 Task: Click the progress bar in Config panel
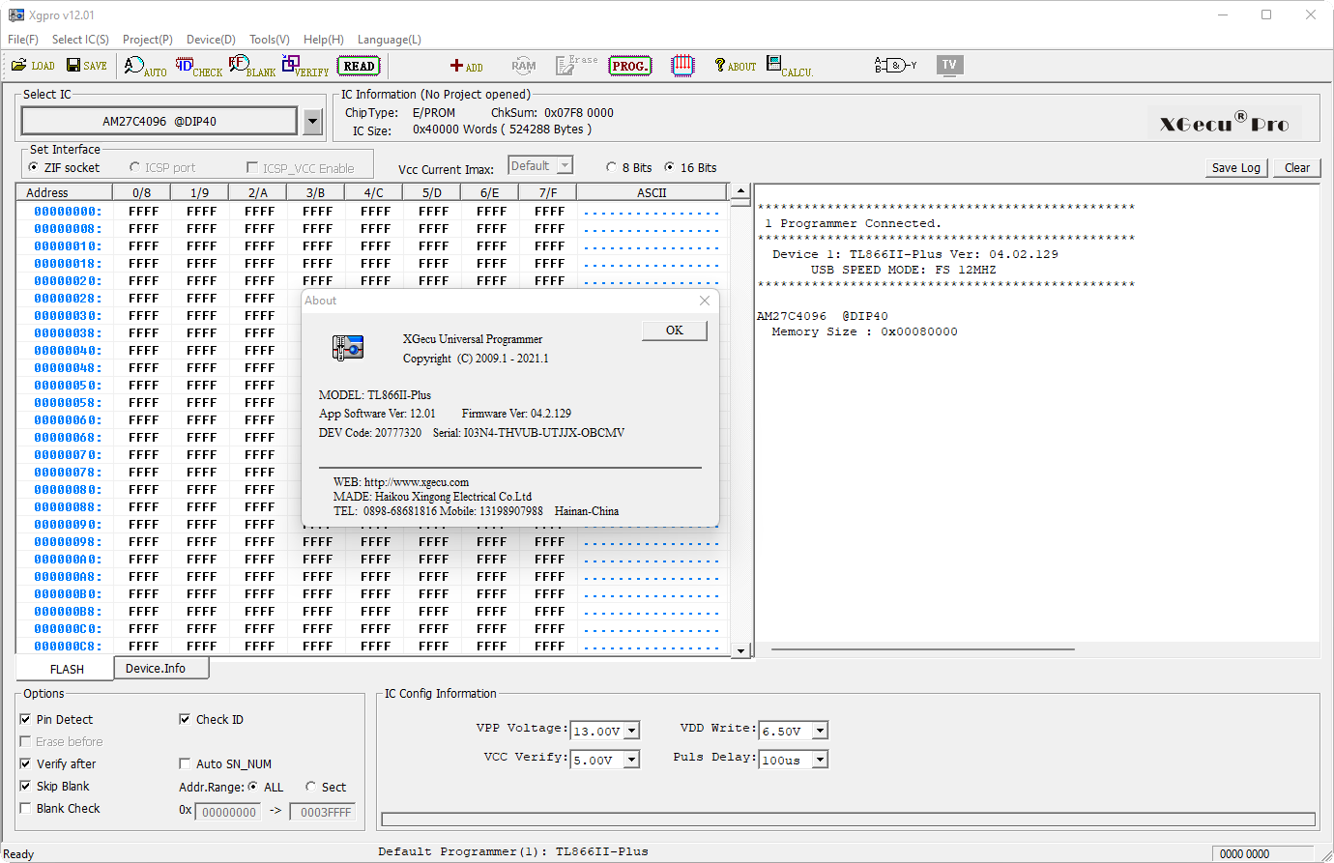[x=849, y=820]
